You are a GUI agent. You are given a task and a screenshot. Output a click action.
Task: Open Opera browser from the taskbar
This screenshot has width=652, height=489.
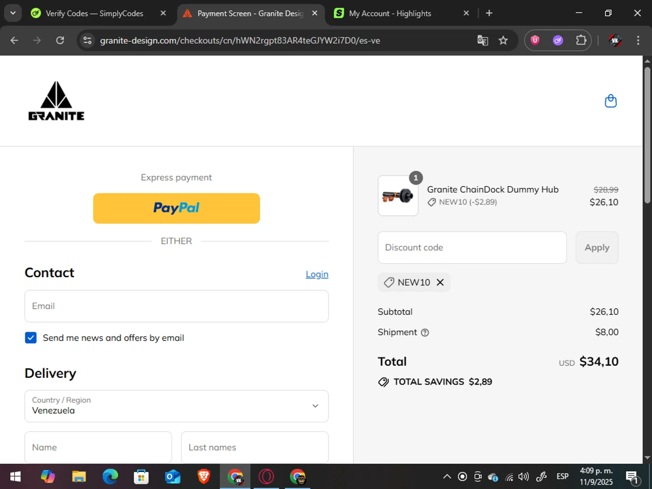pyautogui.click(x=266, y=477)
